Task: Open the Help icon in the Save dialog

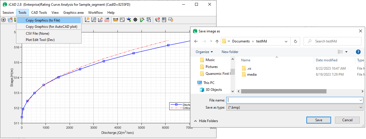Action: 358,52
